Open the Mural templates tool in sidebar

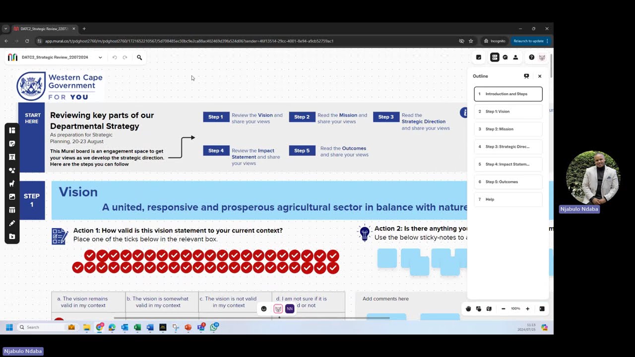(12, 130)
